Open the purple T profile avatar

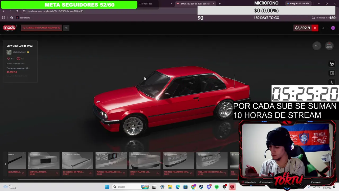tap(333, 28)
